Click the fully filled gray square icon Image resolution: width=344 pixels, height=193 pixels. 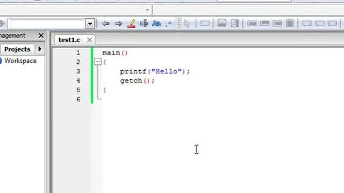click(290, 23)
